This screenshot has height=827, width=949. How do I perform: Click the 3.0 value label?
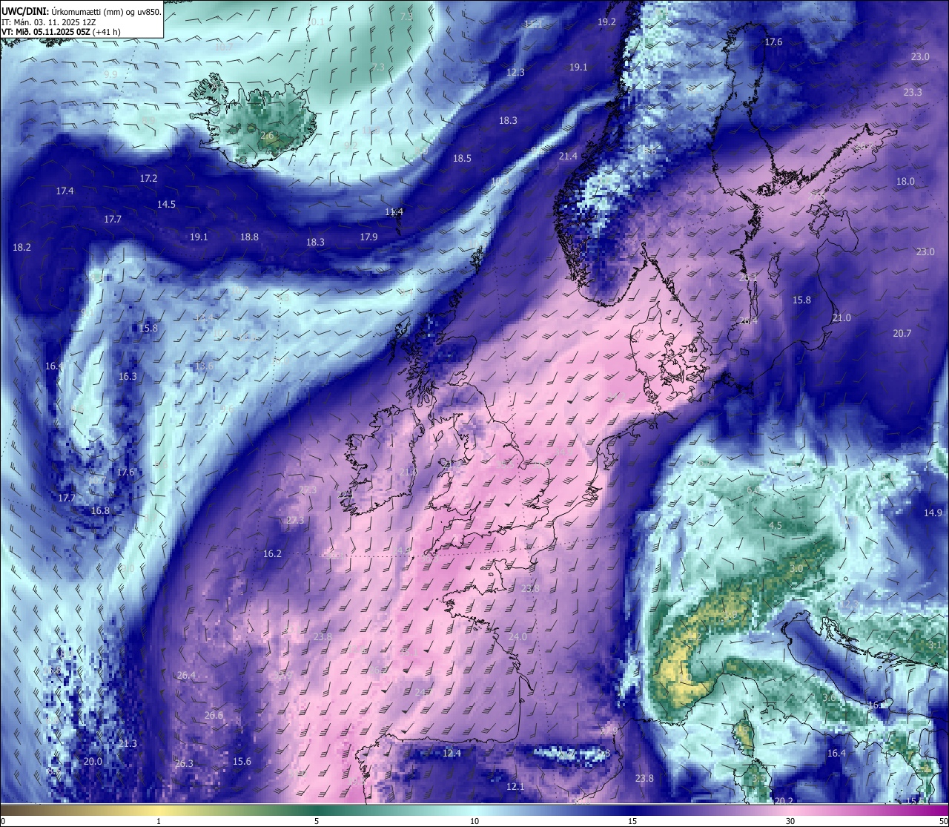pyautogui.click(x=797, y=568)
